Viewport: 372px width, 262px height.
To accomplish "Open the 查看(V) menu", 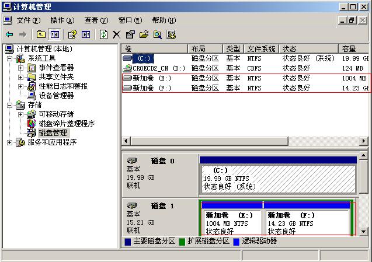I will 96,20.
